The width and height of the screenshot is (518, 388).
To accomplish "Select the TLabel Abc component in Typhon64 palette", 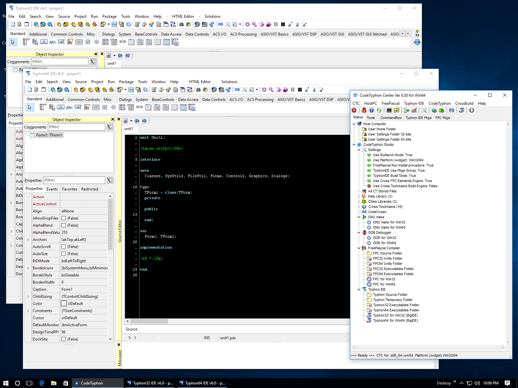I will coord(70,107).
